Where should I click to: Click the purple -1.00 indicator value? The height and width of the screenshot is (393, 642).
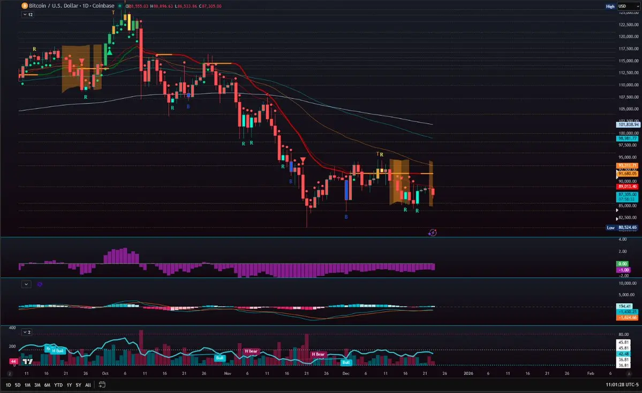[x=623, y=270]
